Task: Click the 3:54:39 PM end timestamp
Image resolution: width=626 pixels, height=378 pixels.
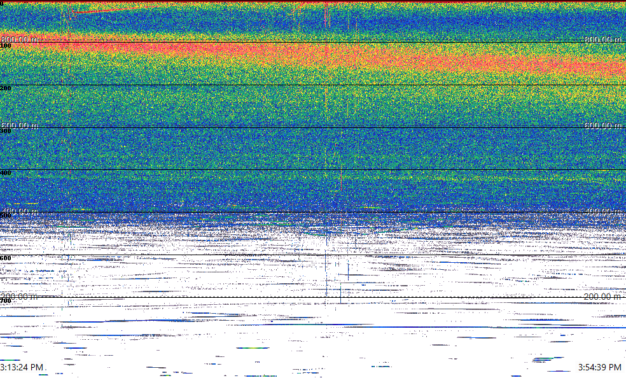Action: pyautogui.click(x=600, y=367)
